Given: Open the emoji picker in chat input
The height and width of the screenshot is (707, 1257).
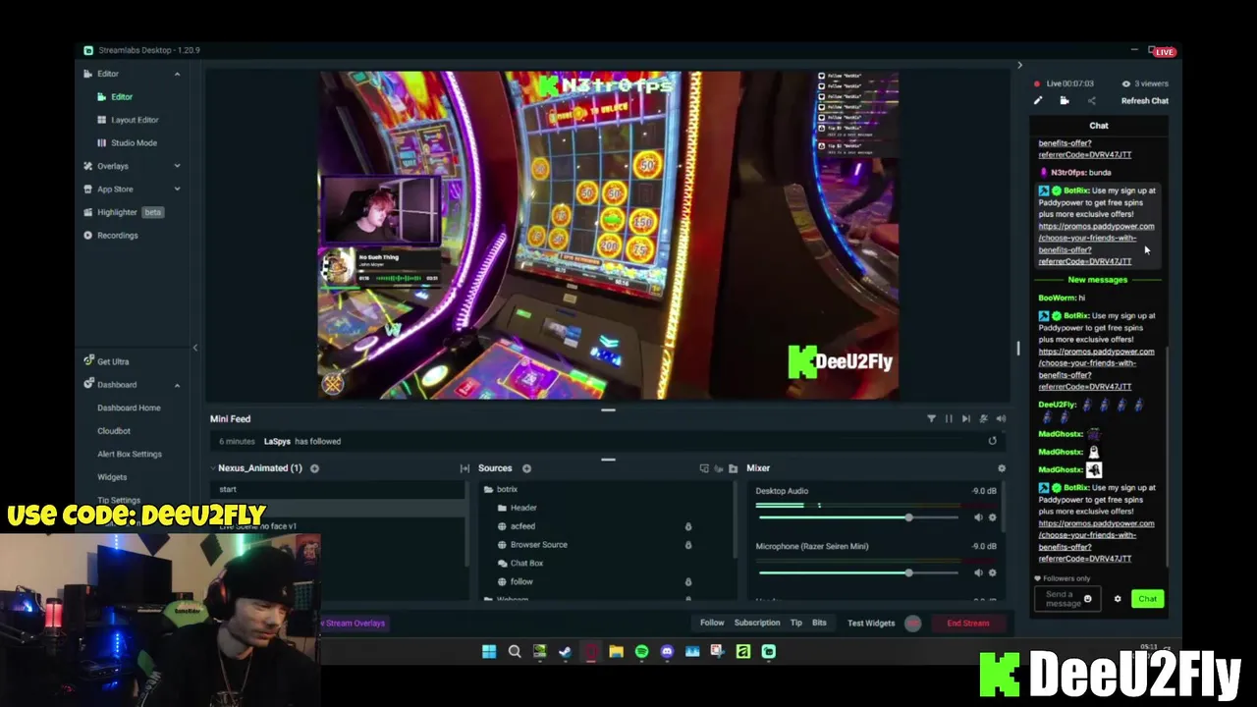Looking at the screenshot, I should [1087, 599].
